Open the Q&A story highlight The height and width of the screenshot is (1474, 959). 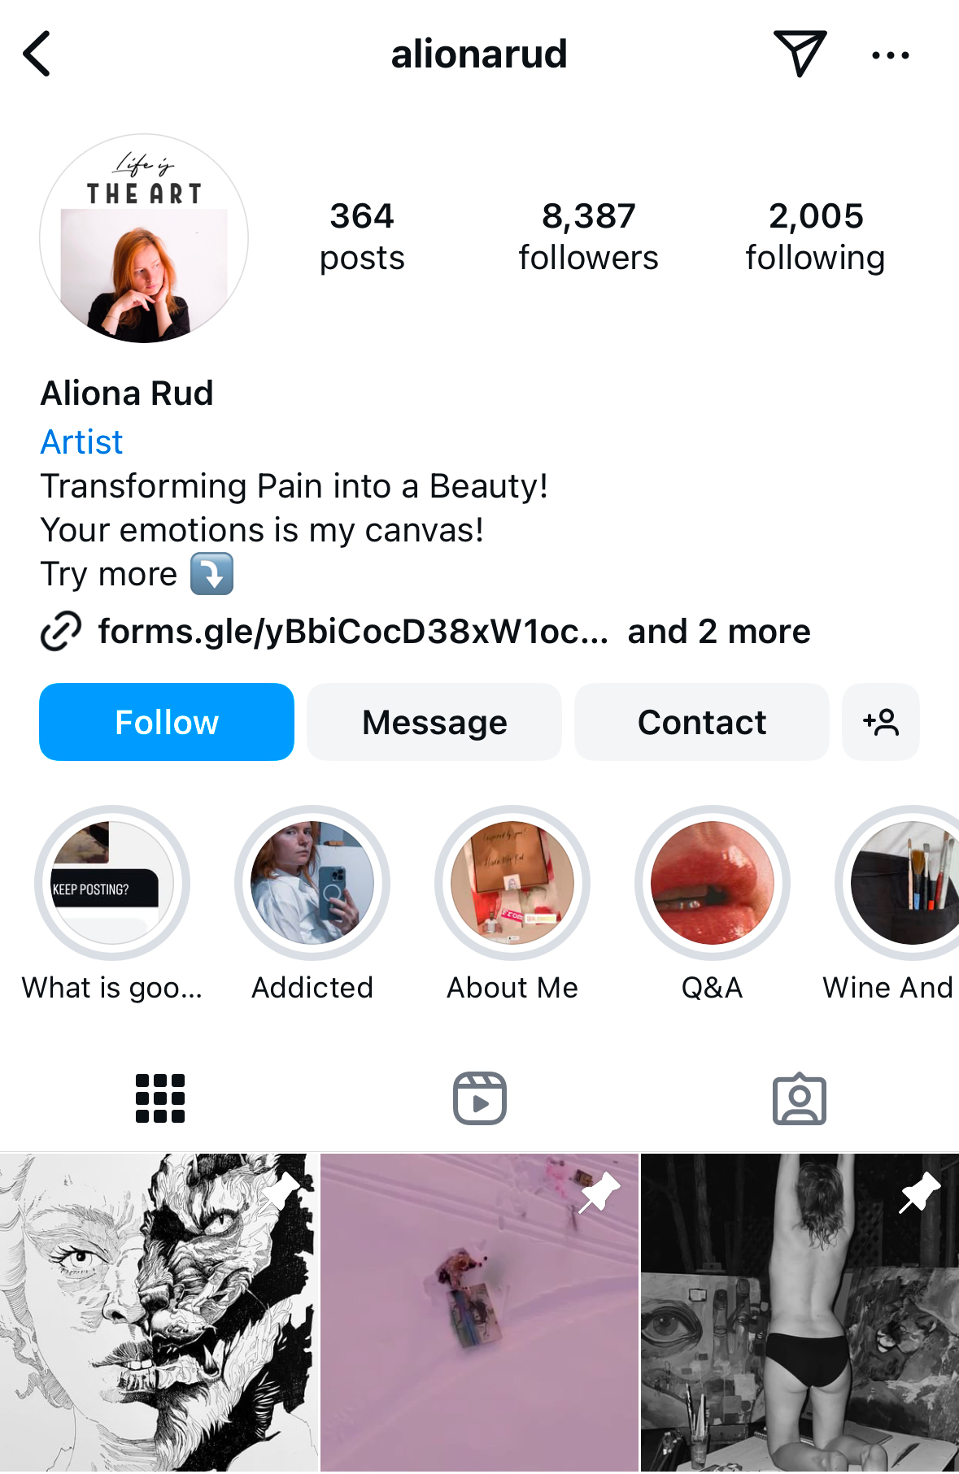point(713,883)
